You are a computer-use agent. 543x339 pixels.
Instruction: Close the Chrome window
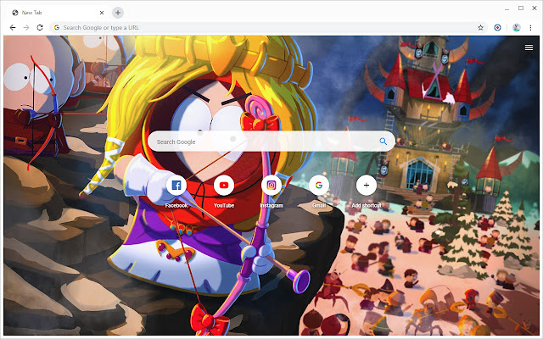535,8
